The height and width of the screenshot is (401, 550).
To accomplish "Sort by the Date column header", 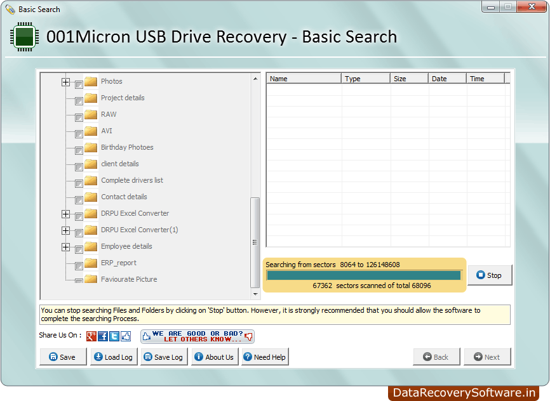I will point(447,79).
